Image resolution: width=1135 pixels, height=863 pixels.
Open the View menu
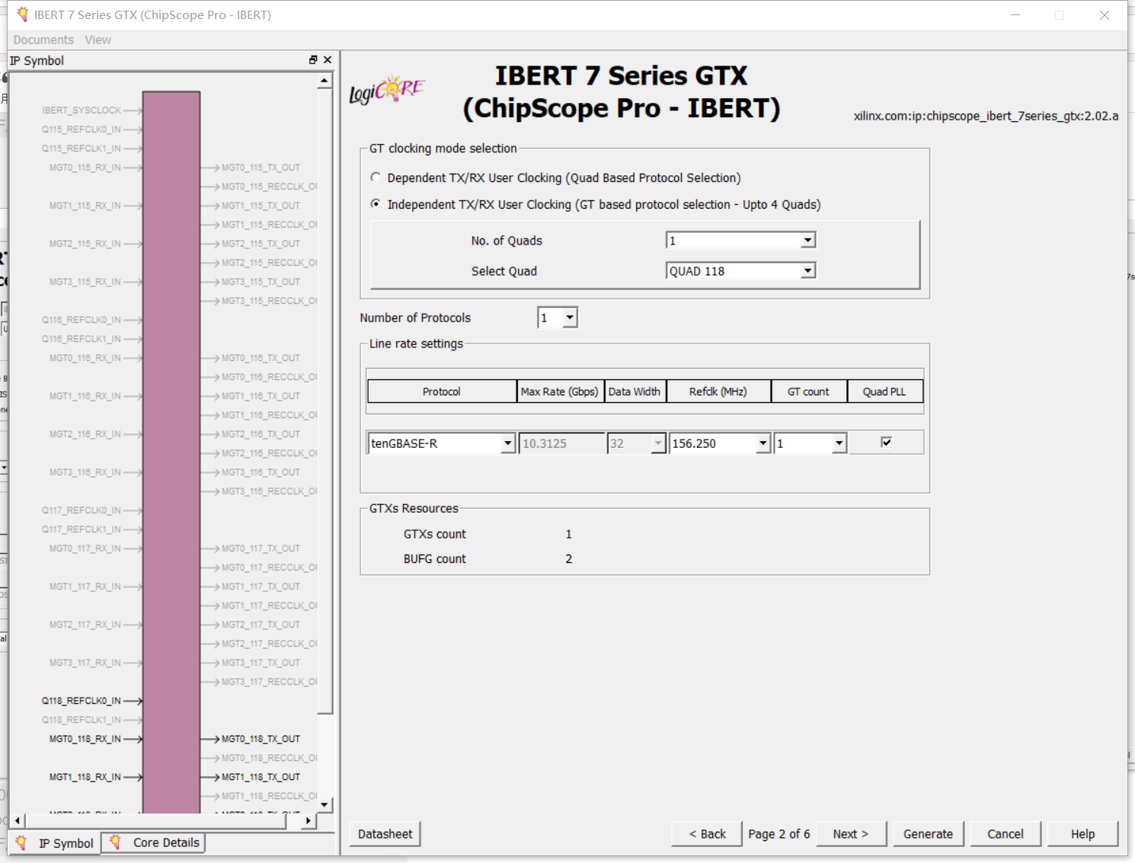[x=98, y=40]
